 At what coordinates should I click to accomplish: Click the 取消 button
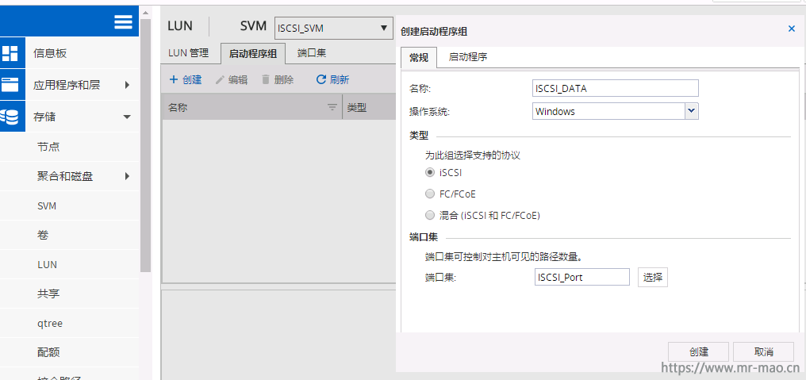[763, 351]
